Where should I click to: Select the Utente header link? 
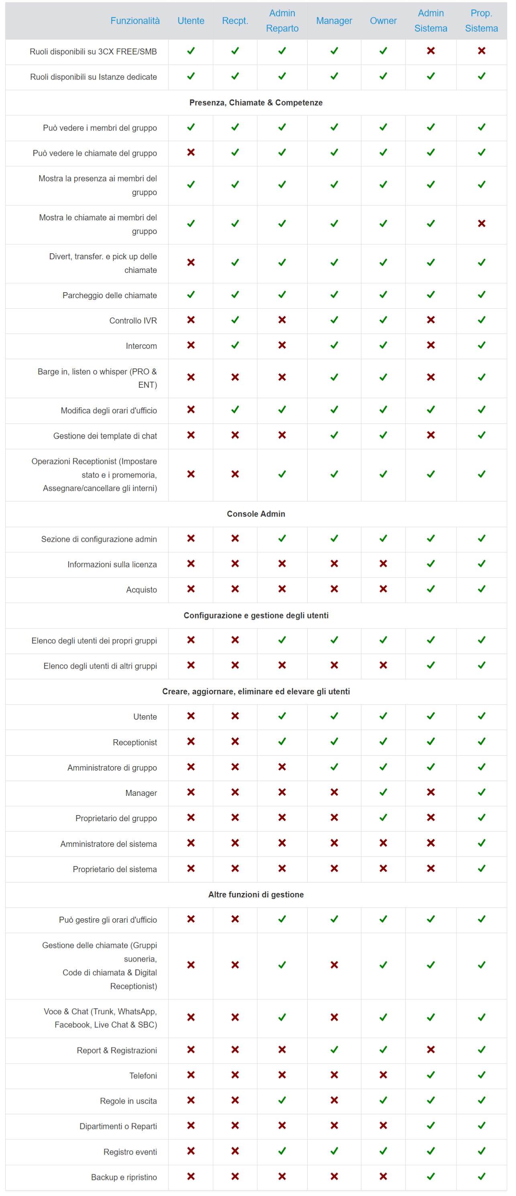click(x=191, y=21)
